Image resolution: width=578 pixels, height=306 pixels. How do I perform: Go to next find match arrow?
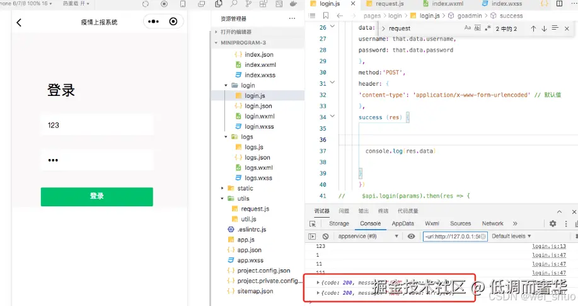(x=544, y=28)
